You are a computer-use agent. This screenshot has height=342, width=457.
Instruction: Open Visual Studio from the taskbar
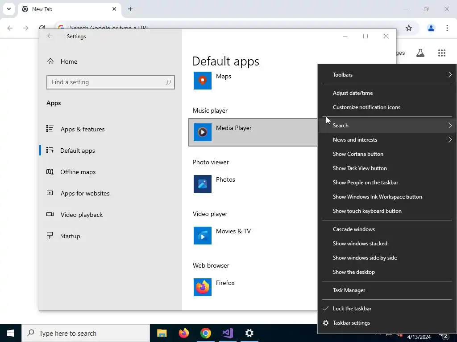pos(227,333)
